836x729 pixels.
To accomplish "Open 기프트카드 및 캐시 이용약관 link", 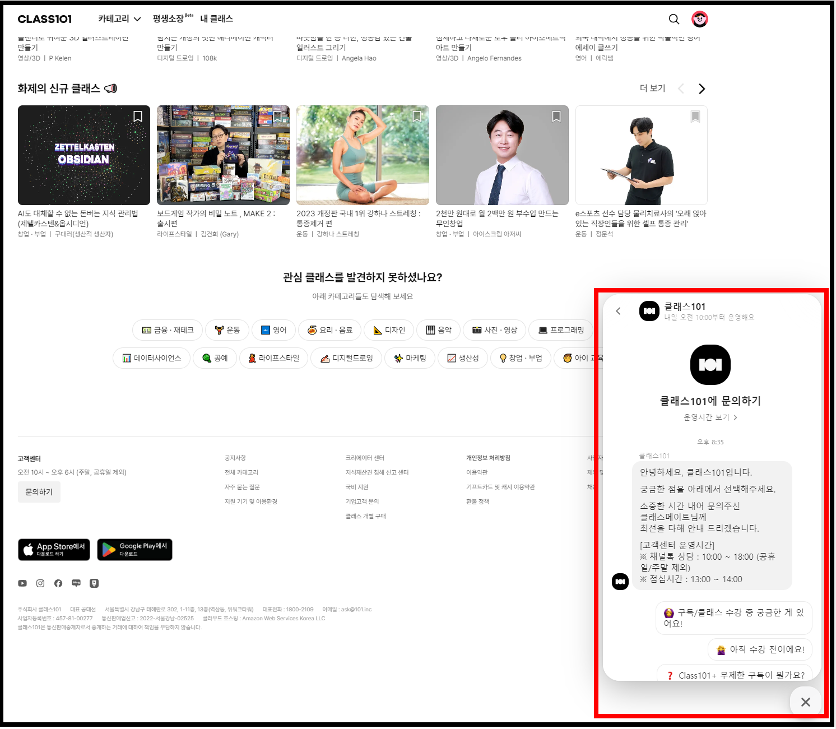I will (500, 487).
